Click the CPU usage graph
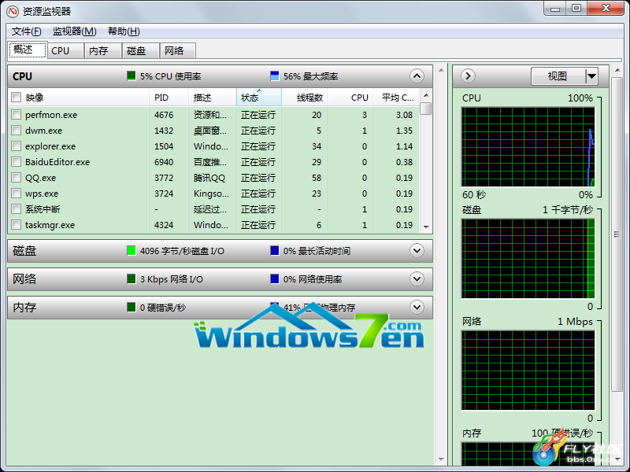Image resolution: width=630 pixels, height=472 pixels. 528,146
